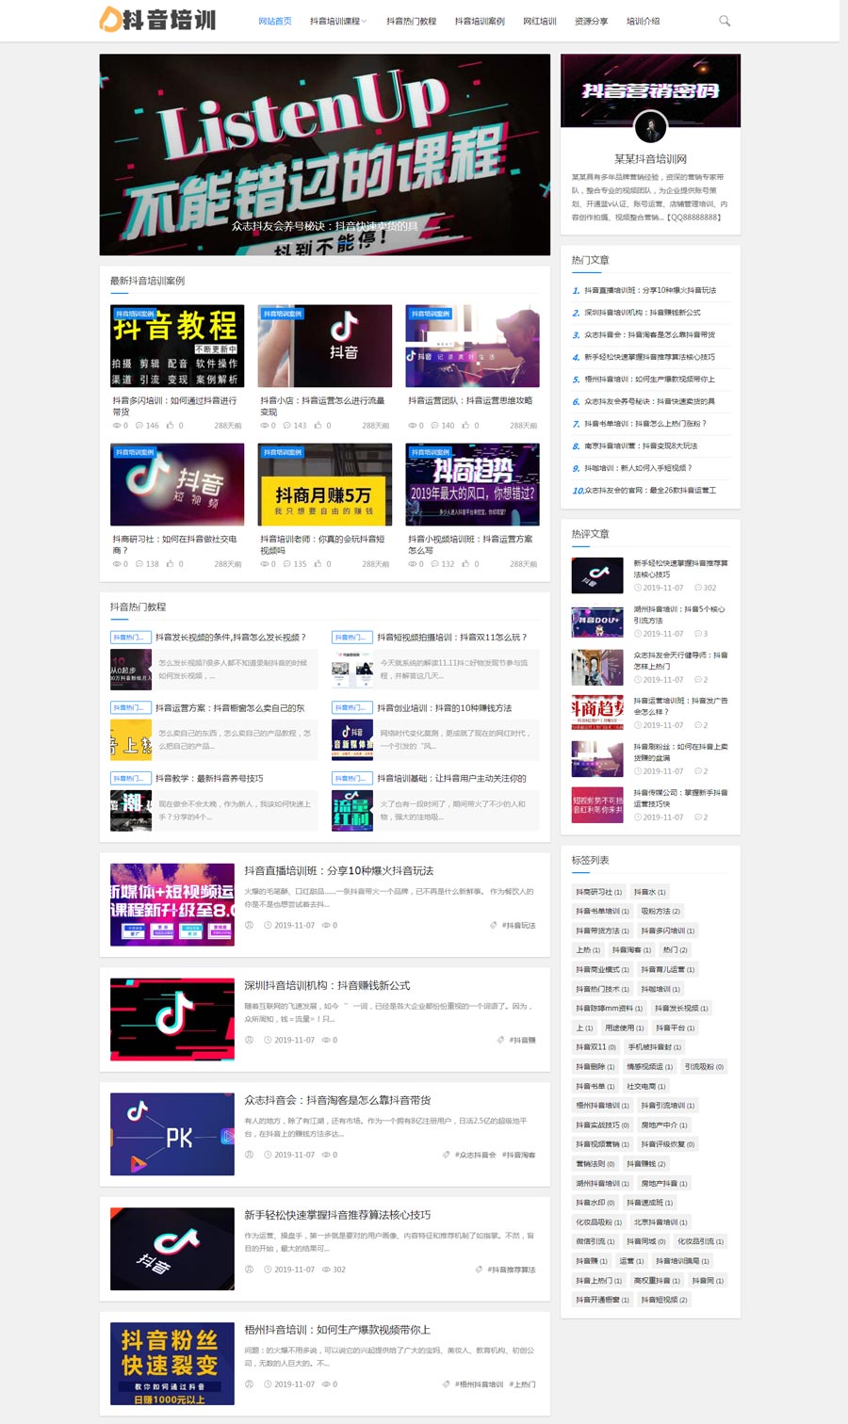Click thumbs-up icon on 抖商研习社 card
This screenshot has height=1424, width=848.
tap(171, 564)
